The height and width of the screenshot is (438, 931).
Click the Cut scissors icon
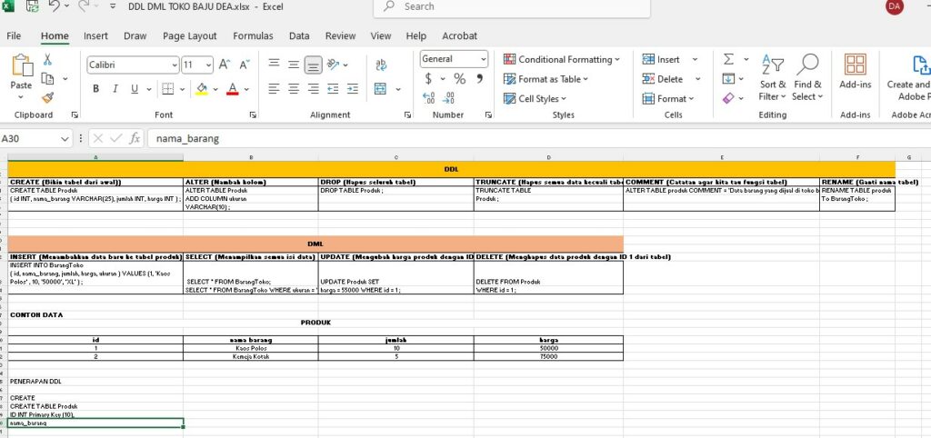click(x=47, y=59)
